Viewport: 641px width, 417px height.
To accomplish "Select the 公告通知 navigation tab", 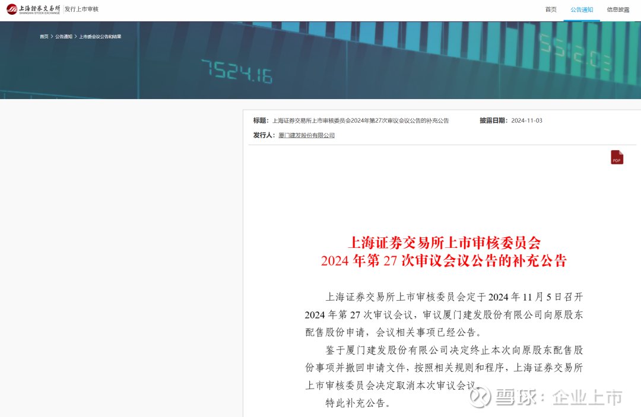I will (x=582, y=9).
